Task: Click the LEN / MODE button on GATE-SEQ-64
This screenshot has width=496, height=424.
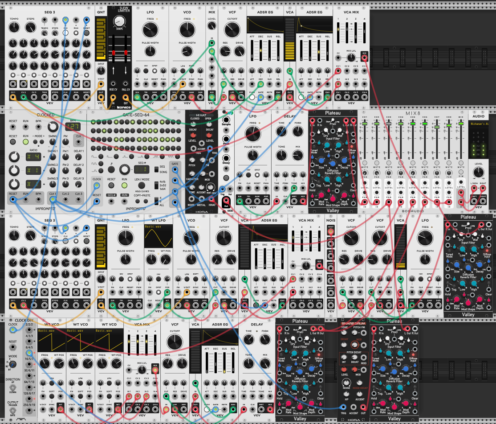Action: [x=142, y=185]
